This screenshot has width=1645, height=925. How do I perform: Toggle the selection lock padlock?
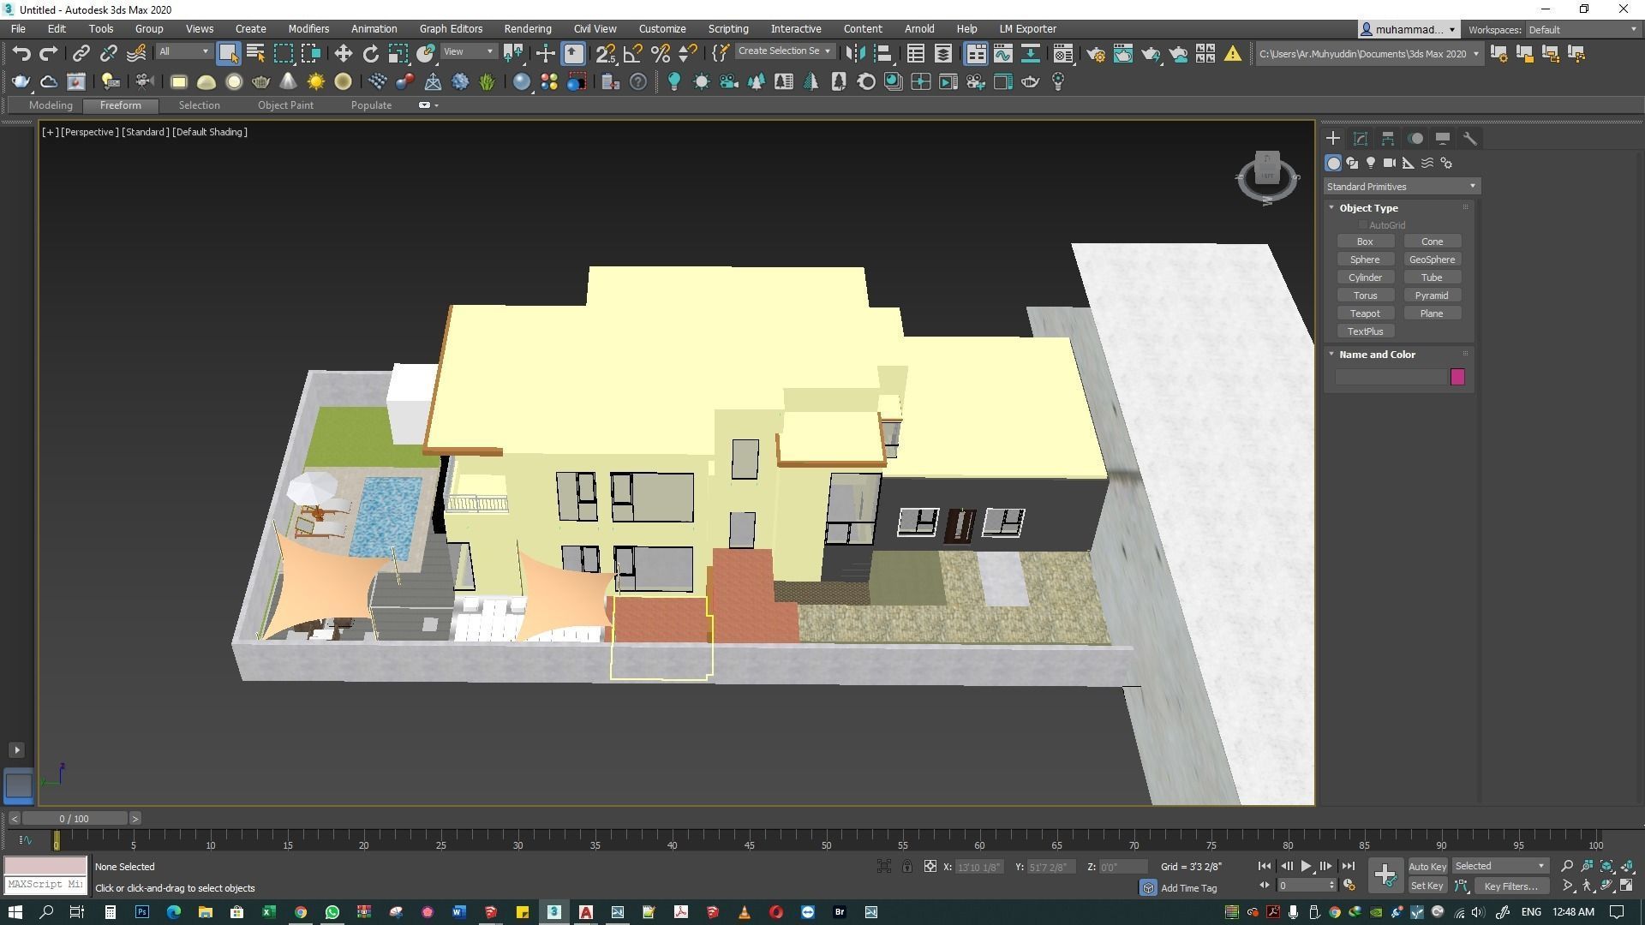point(906,867)
